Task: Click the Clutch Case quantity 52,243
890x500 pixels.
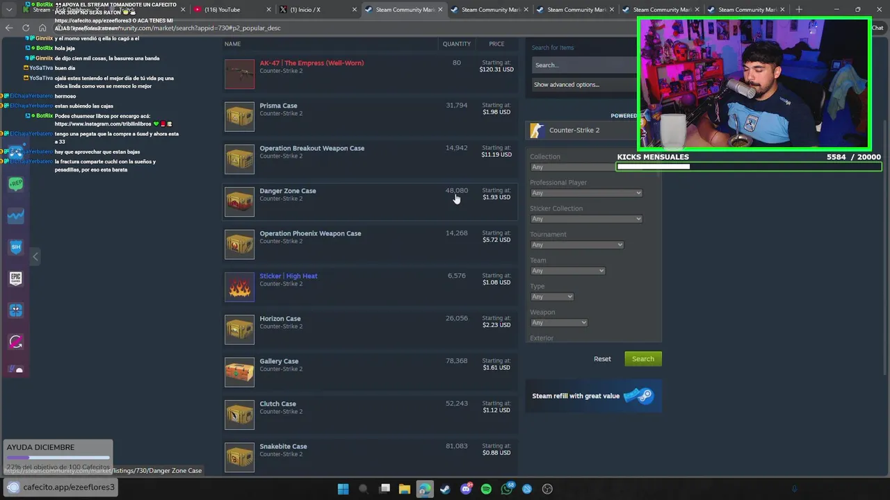Action: (x=457, y=403)
